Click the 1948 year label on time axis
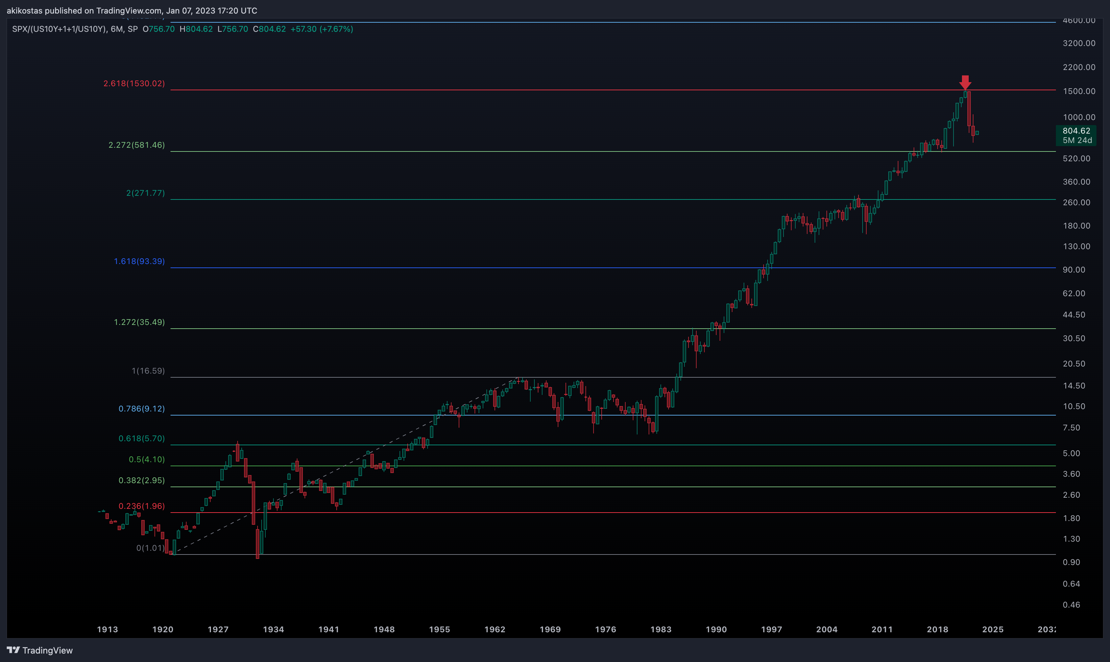This screenshot has height=662, width=1110. pos(384,630)
